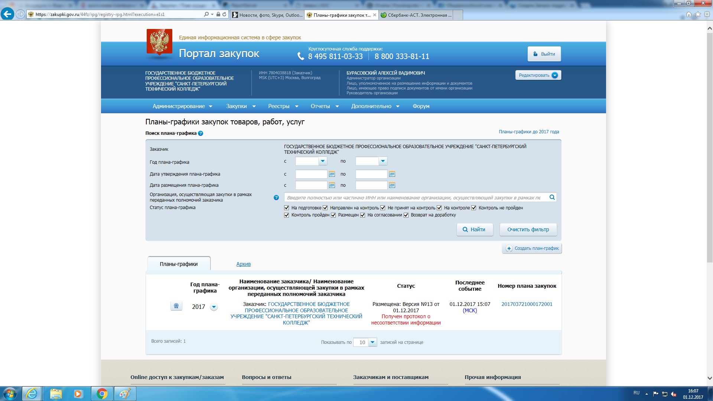Toggle Контроль не пройден checkbox
Screen dimensions: 713x401
pos(473,208)
